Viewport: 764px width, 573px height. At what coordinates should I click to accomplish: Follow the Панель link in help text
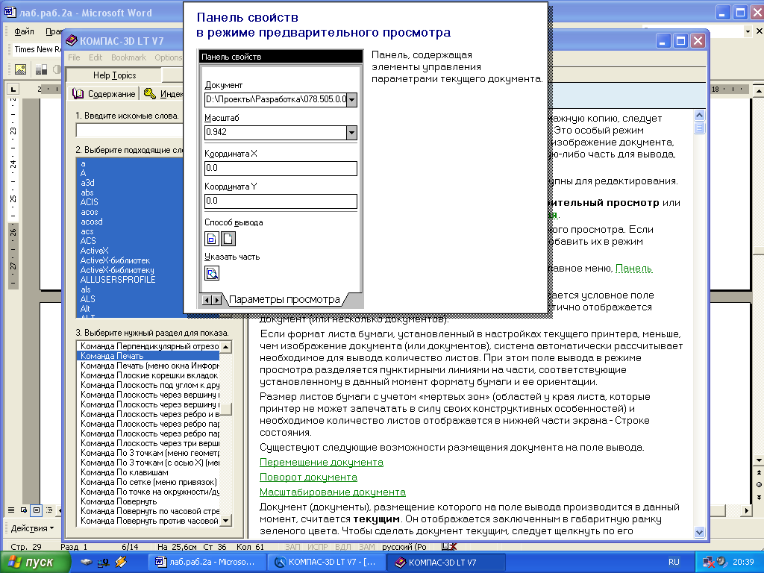click(633, 269)
